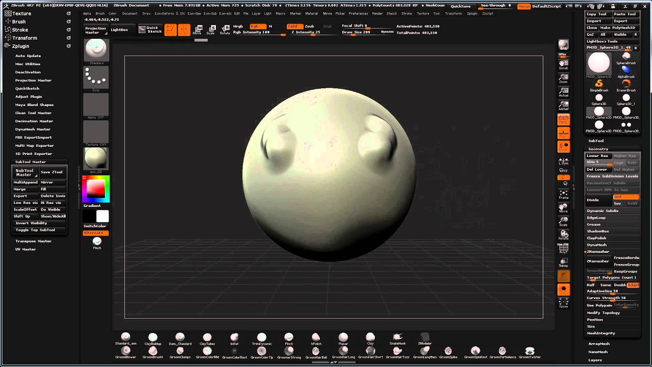Image resolution: width=652 pixels, height=367 pixels.
Task: Toggle Transp transparency mode
Action: coord(563,261)
